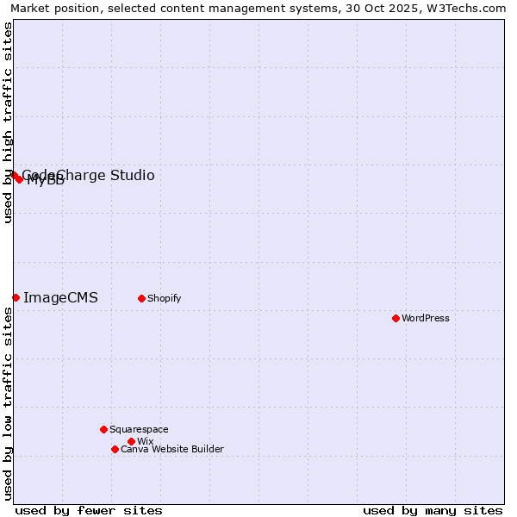
Task: Click the CodeCharge Studio data point marker
Action: click(x=14, y=175)
